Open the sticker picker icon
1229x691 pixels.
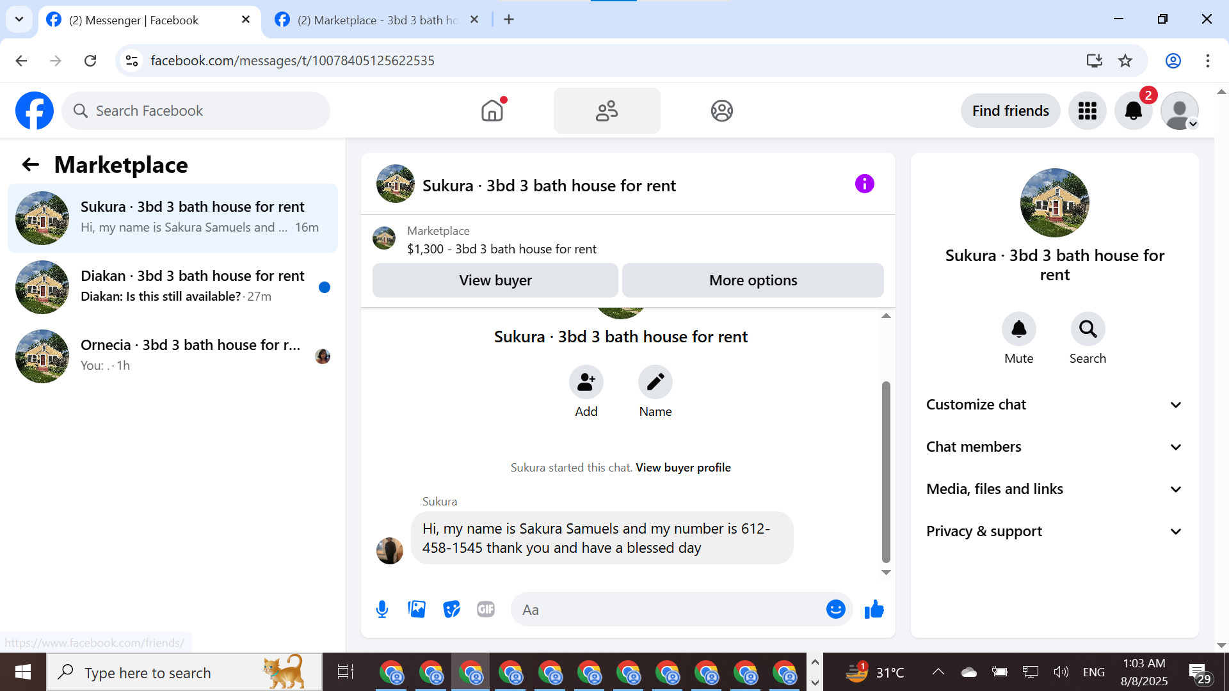coord(451,609)
